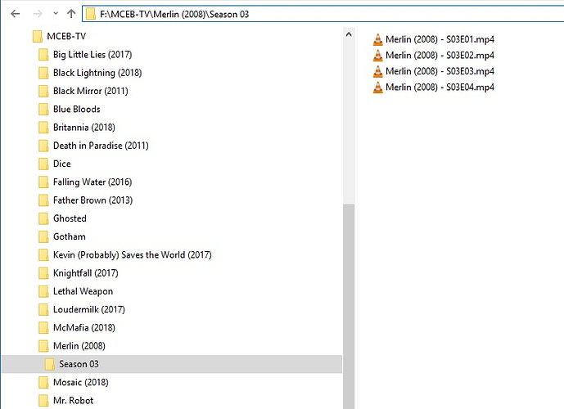The height and width of the screenshot is (409, 564).
Task: Select file Merlin (2008) - S03E01.mp4
Action: (440, 39)
